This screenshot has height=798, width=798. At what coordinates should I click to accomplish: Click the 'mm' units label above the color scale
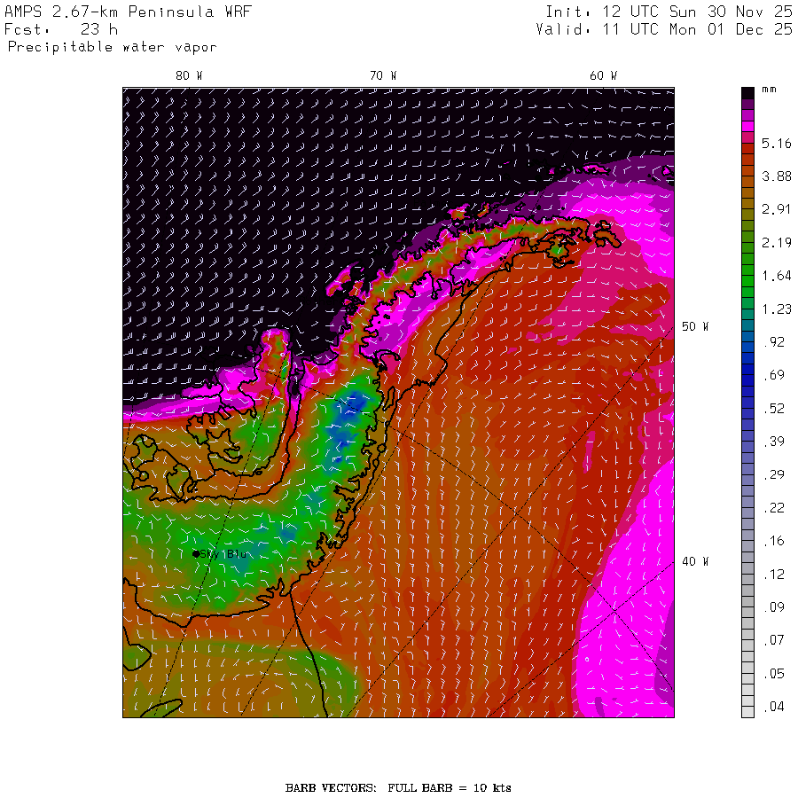pyautogui.click(x=769, y=90)
